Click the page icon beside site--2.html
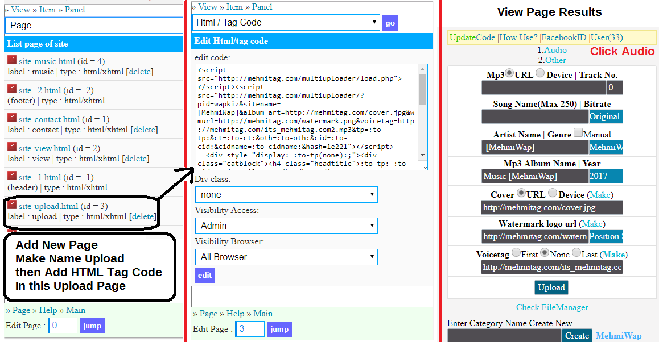 [x=11, y=89]
